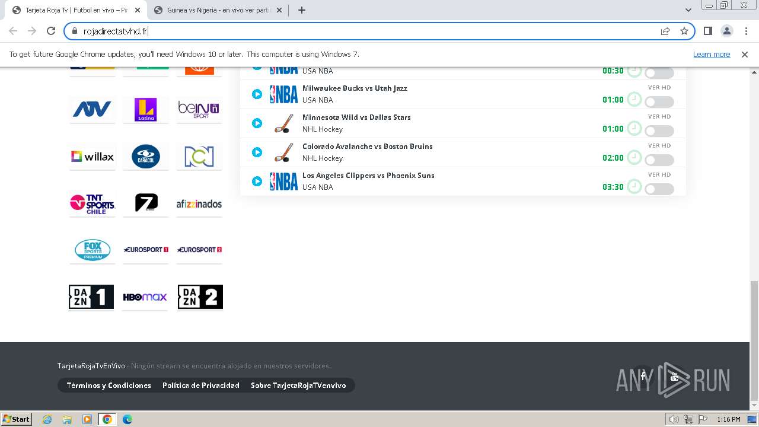Screen dimensions: 759x427
Task: Click the page vertical scrollbar
Action: (x=754, y=341)
